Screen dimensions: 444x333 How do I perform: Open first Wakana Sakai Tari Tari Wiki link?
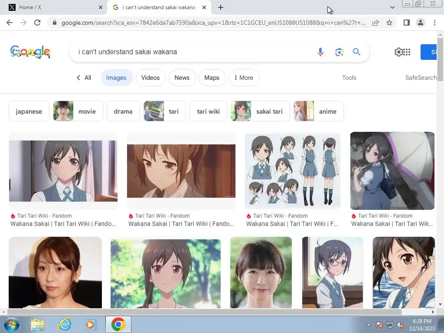[63, 224]
